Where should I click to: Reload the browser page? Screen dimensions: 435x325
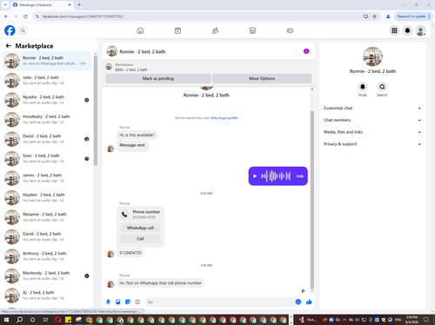point(25,17)
